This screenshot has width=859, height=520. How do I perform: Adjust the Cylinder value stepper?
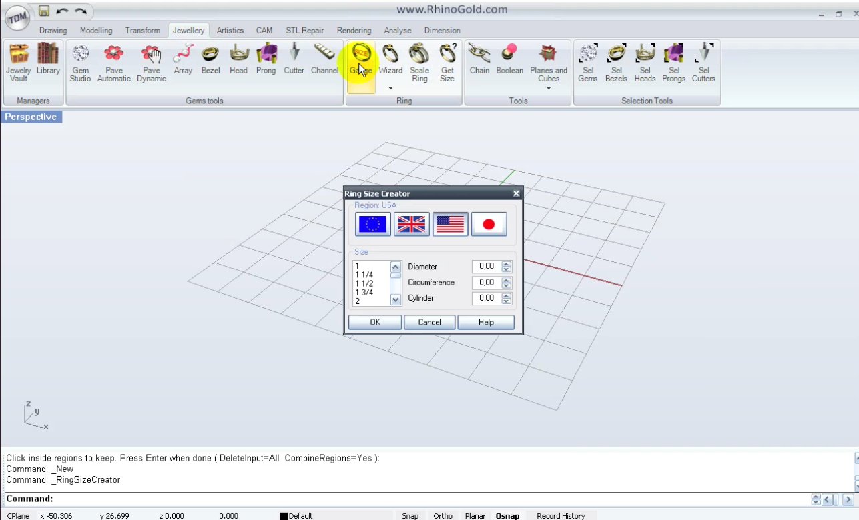click(x=507, y=298)
